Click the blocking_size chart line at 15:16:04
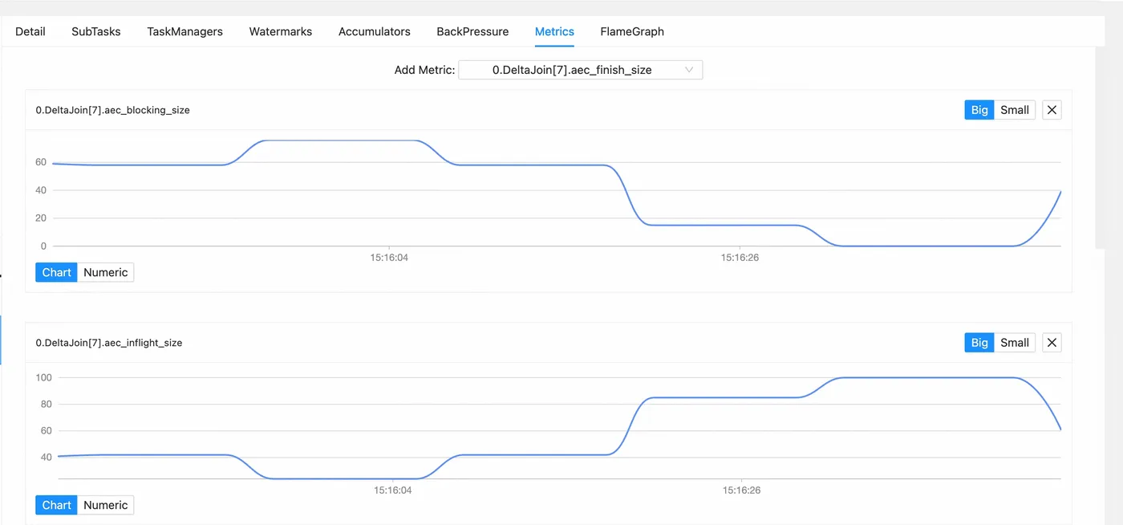 point(390,140)
